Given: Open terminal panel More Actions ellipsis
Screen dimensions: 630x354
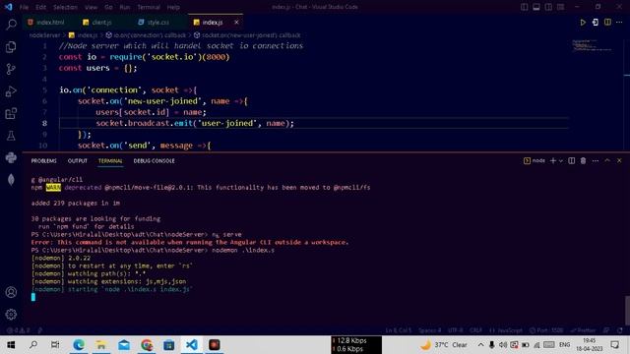Looking at the screenshot, I should tap(595, 160).
